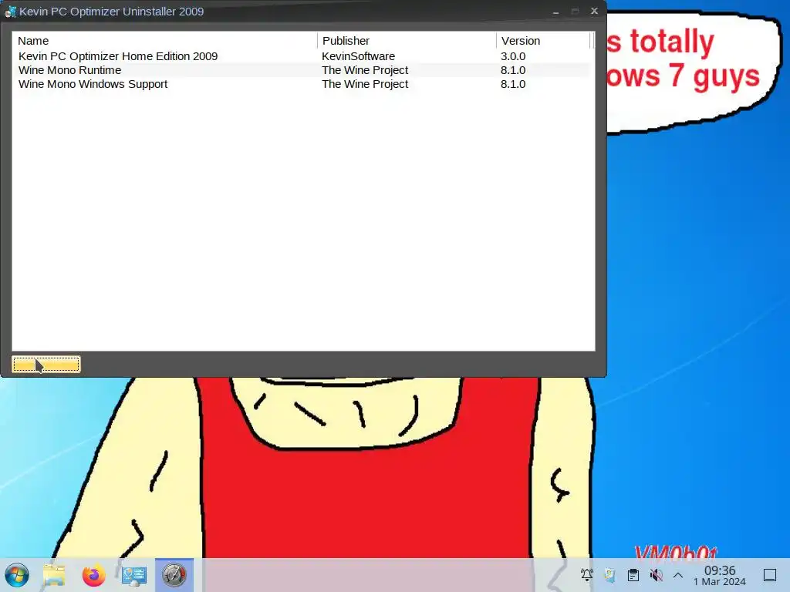Sort list by Publisher column header
This screenshot has width=790, height=592.
coord(407,41)
